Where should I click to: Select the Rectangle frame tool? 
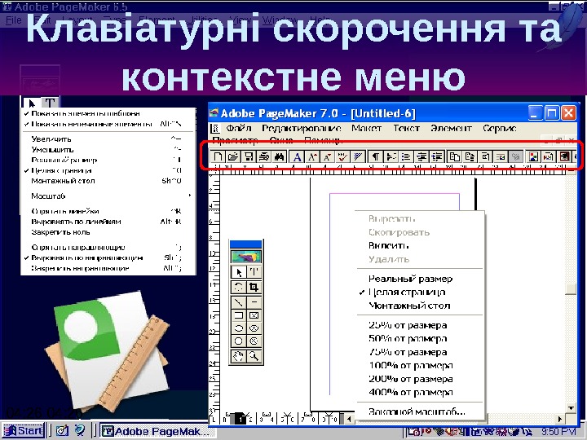254,315
